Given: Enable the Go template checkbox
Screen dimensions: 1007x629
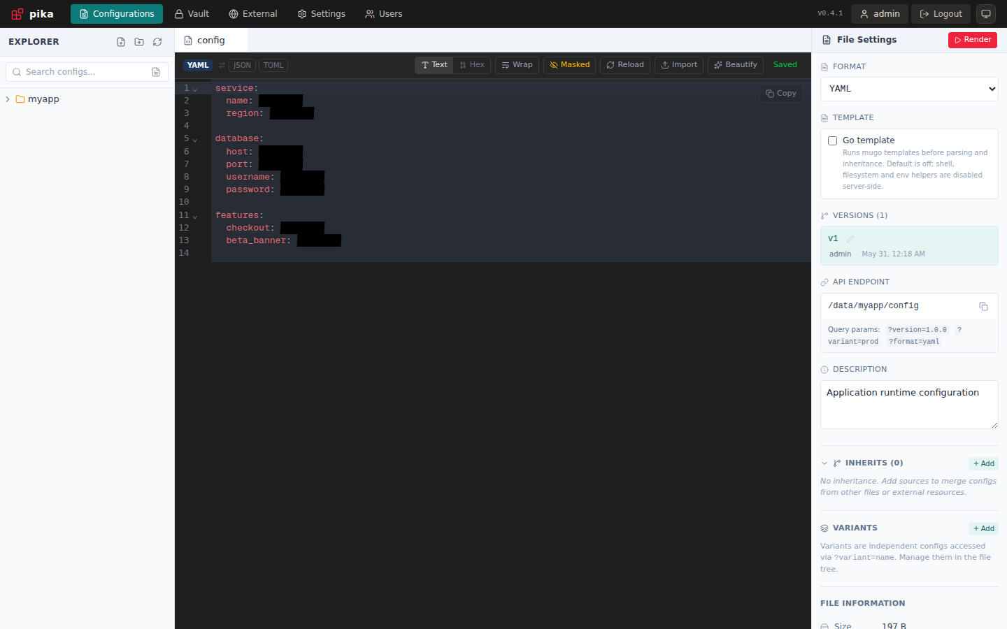Looking at the screenshot, I should (832, 140).
